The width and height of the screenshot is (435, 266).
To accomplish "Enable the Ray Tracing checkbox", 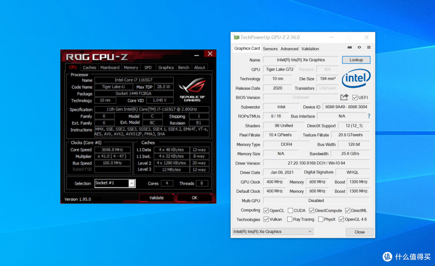I will coord(290,219).
